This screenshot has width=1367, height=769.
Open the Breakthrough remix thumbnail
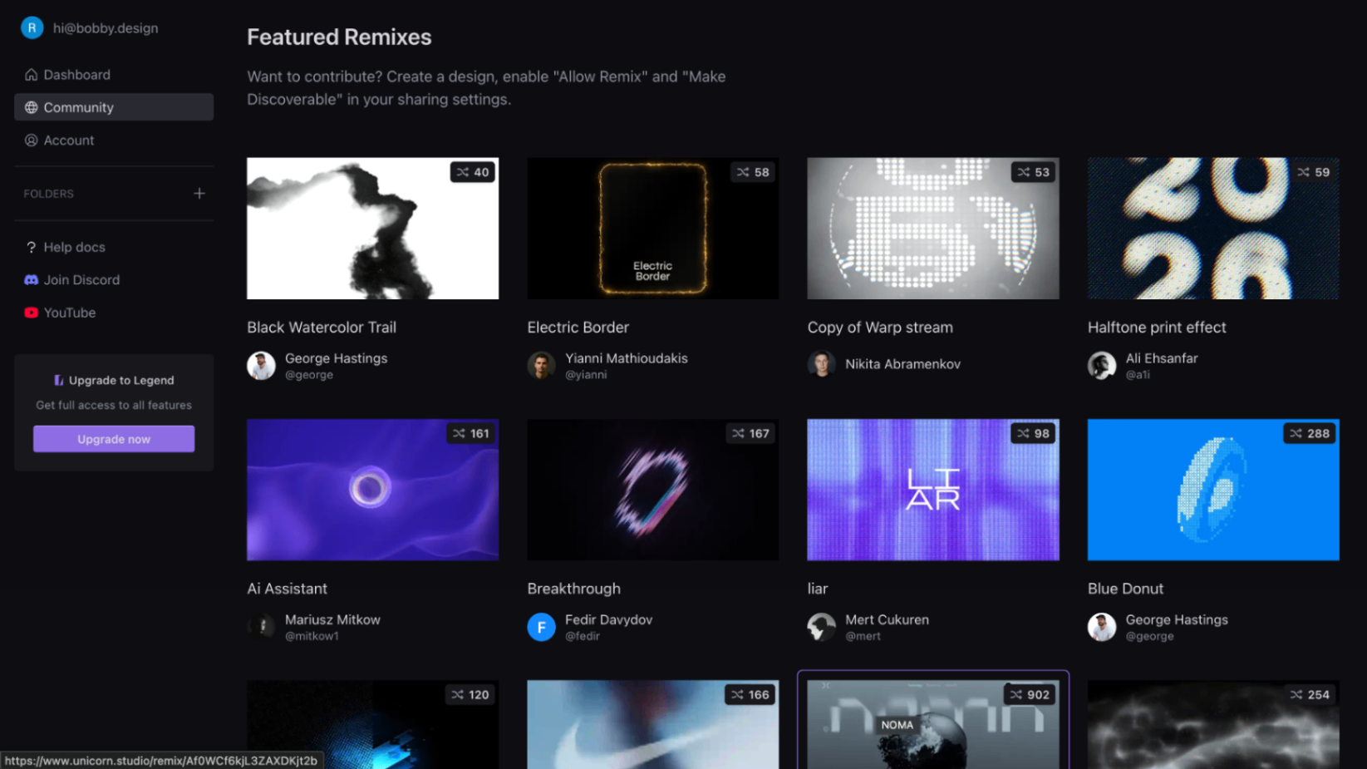pyautogui.click(x=652, y=490)
